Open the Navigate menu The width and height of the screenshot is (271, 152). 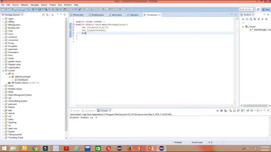coord(35,5)
